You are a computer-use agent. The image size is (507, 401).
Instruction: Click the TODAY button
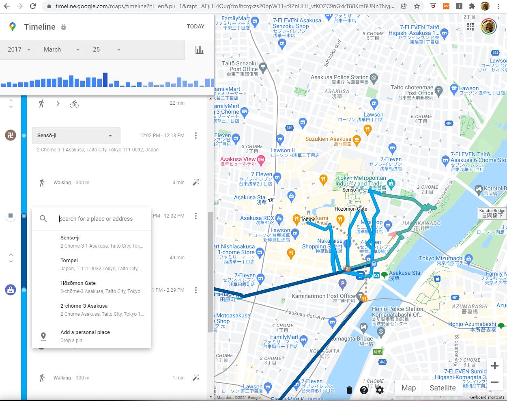click(x=195, y=26)
